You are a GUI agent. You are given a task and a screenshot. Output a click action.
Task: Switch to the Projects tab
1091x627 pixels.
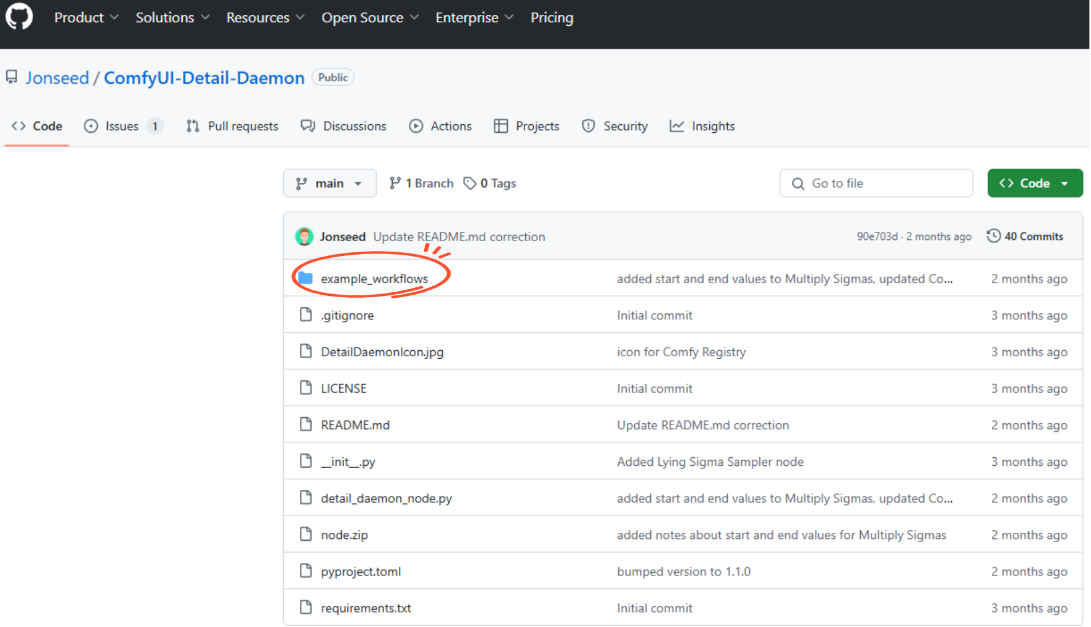click(526, 126)
